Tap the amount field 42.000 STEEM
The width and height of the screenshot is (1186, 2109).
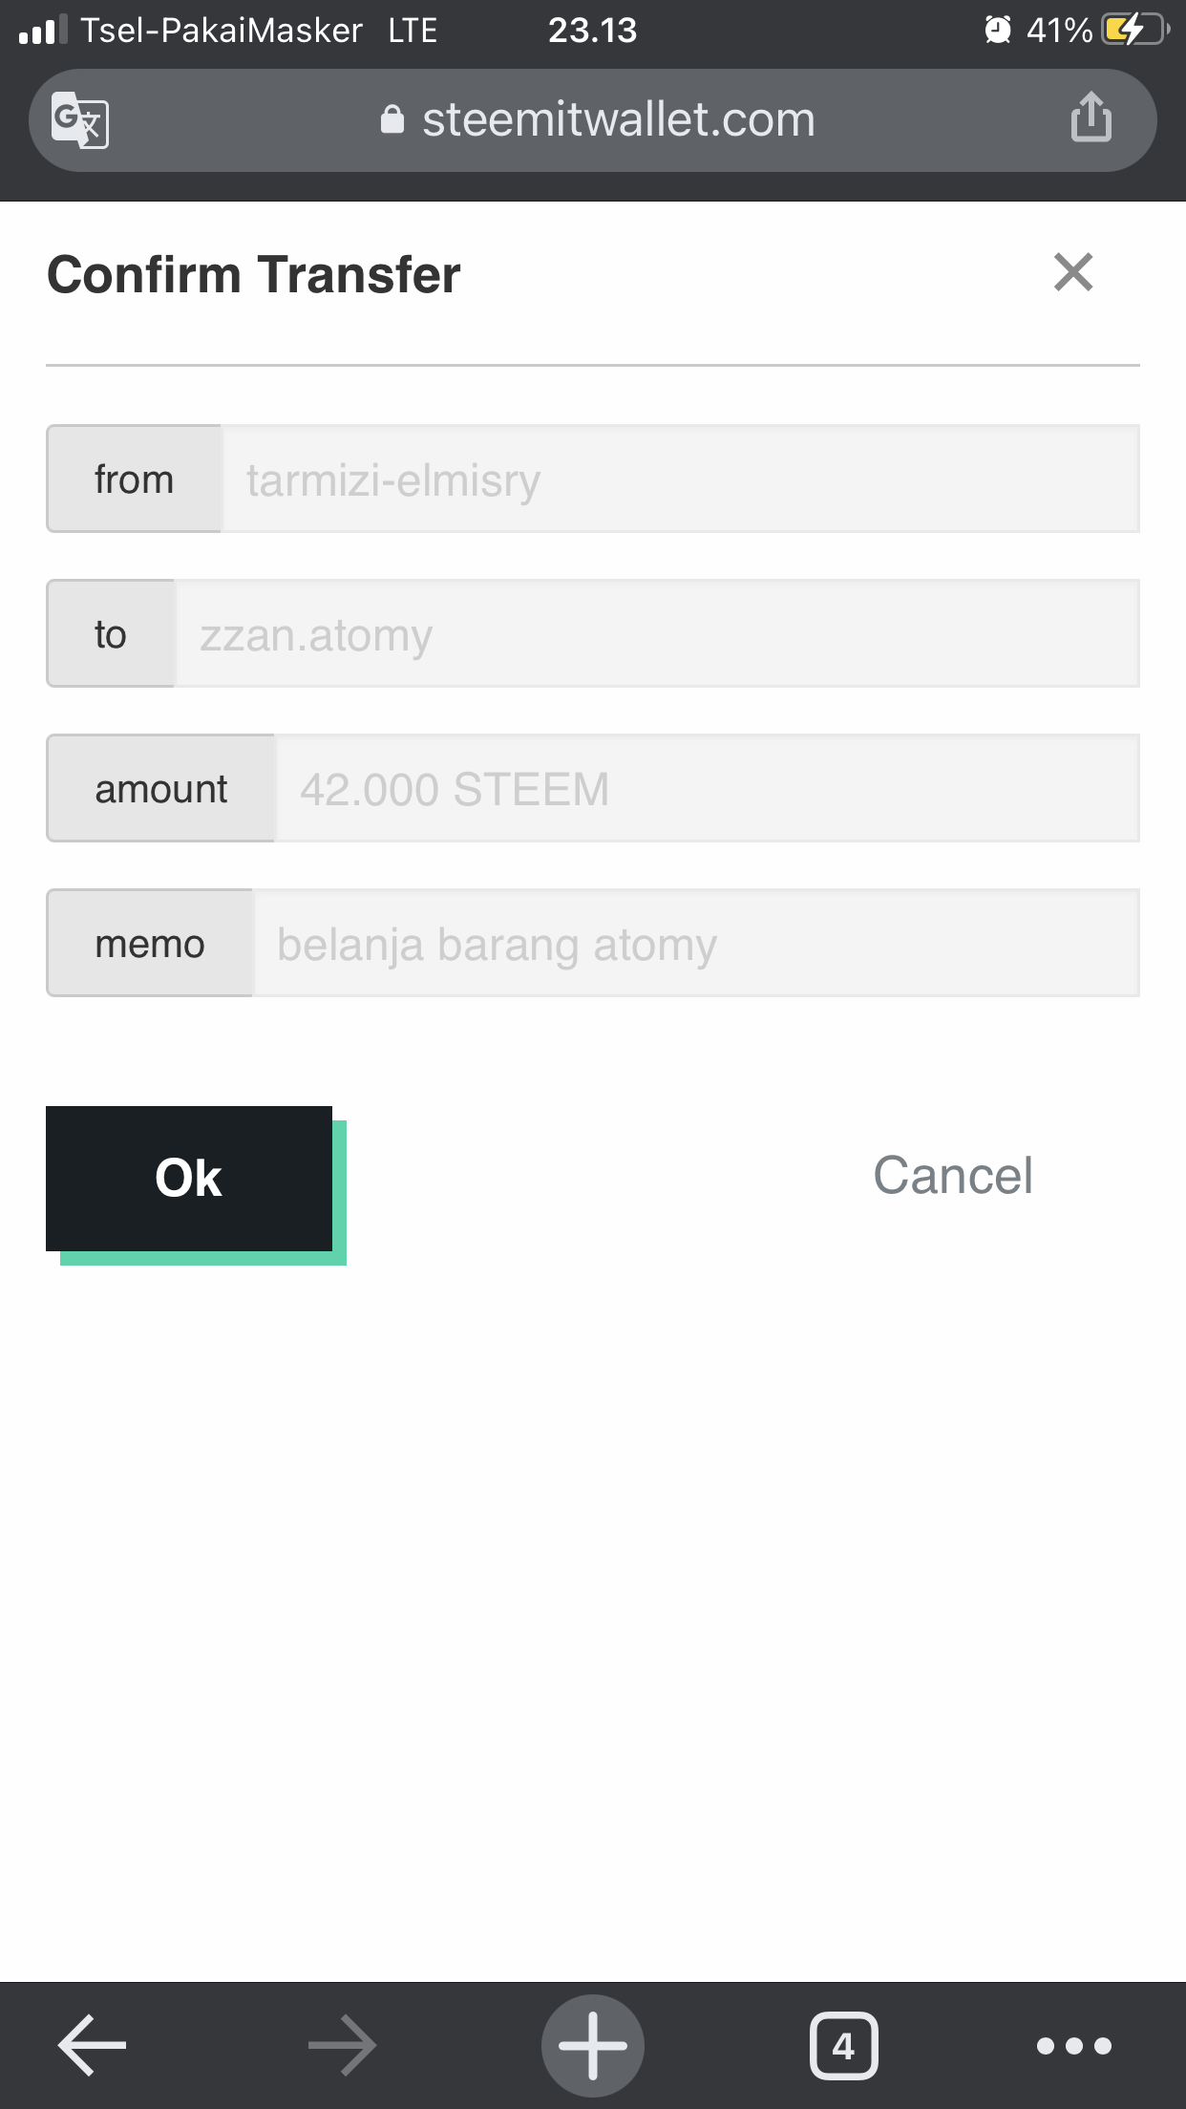point(708,788)
